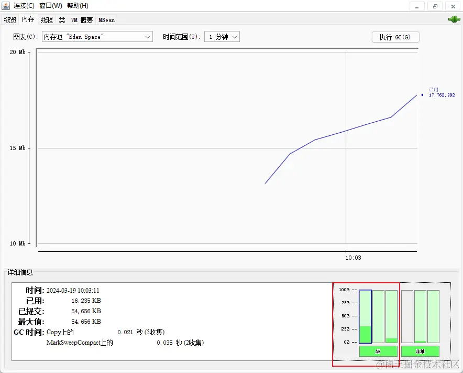Click the green 堆 heap button
Image resolution: width=463 pixels, height=373 pixels.
tap(378, 351)
